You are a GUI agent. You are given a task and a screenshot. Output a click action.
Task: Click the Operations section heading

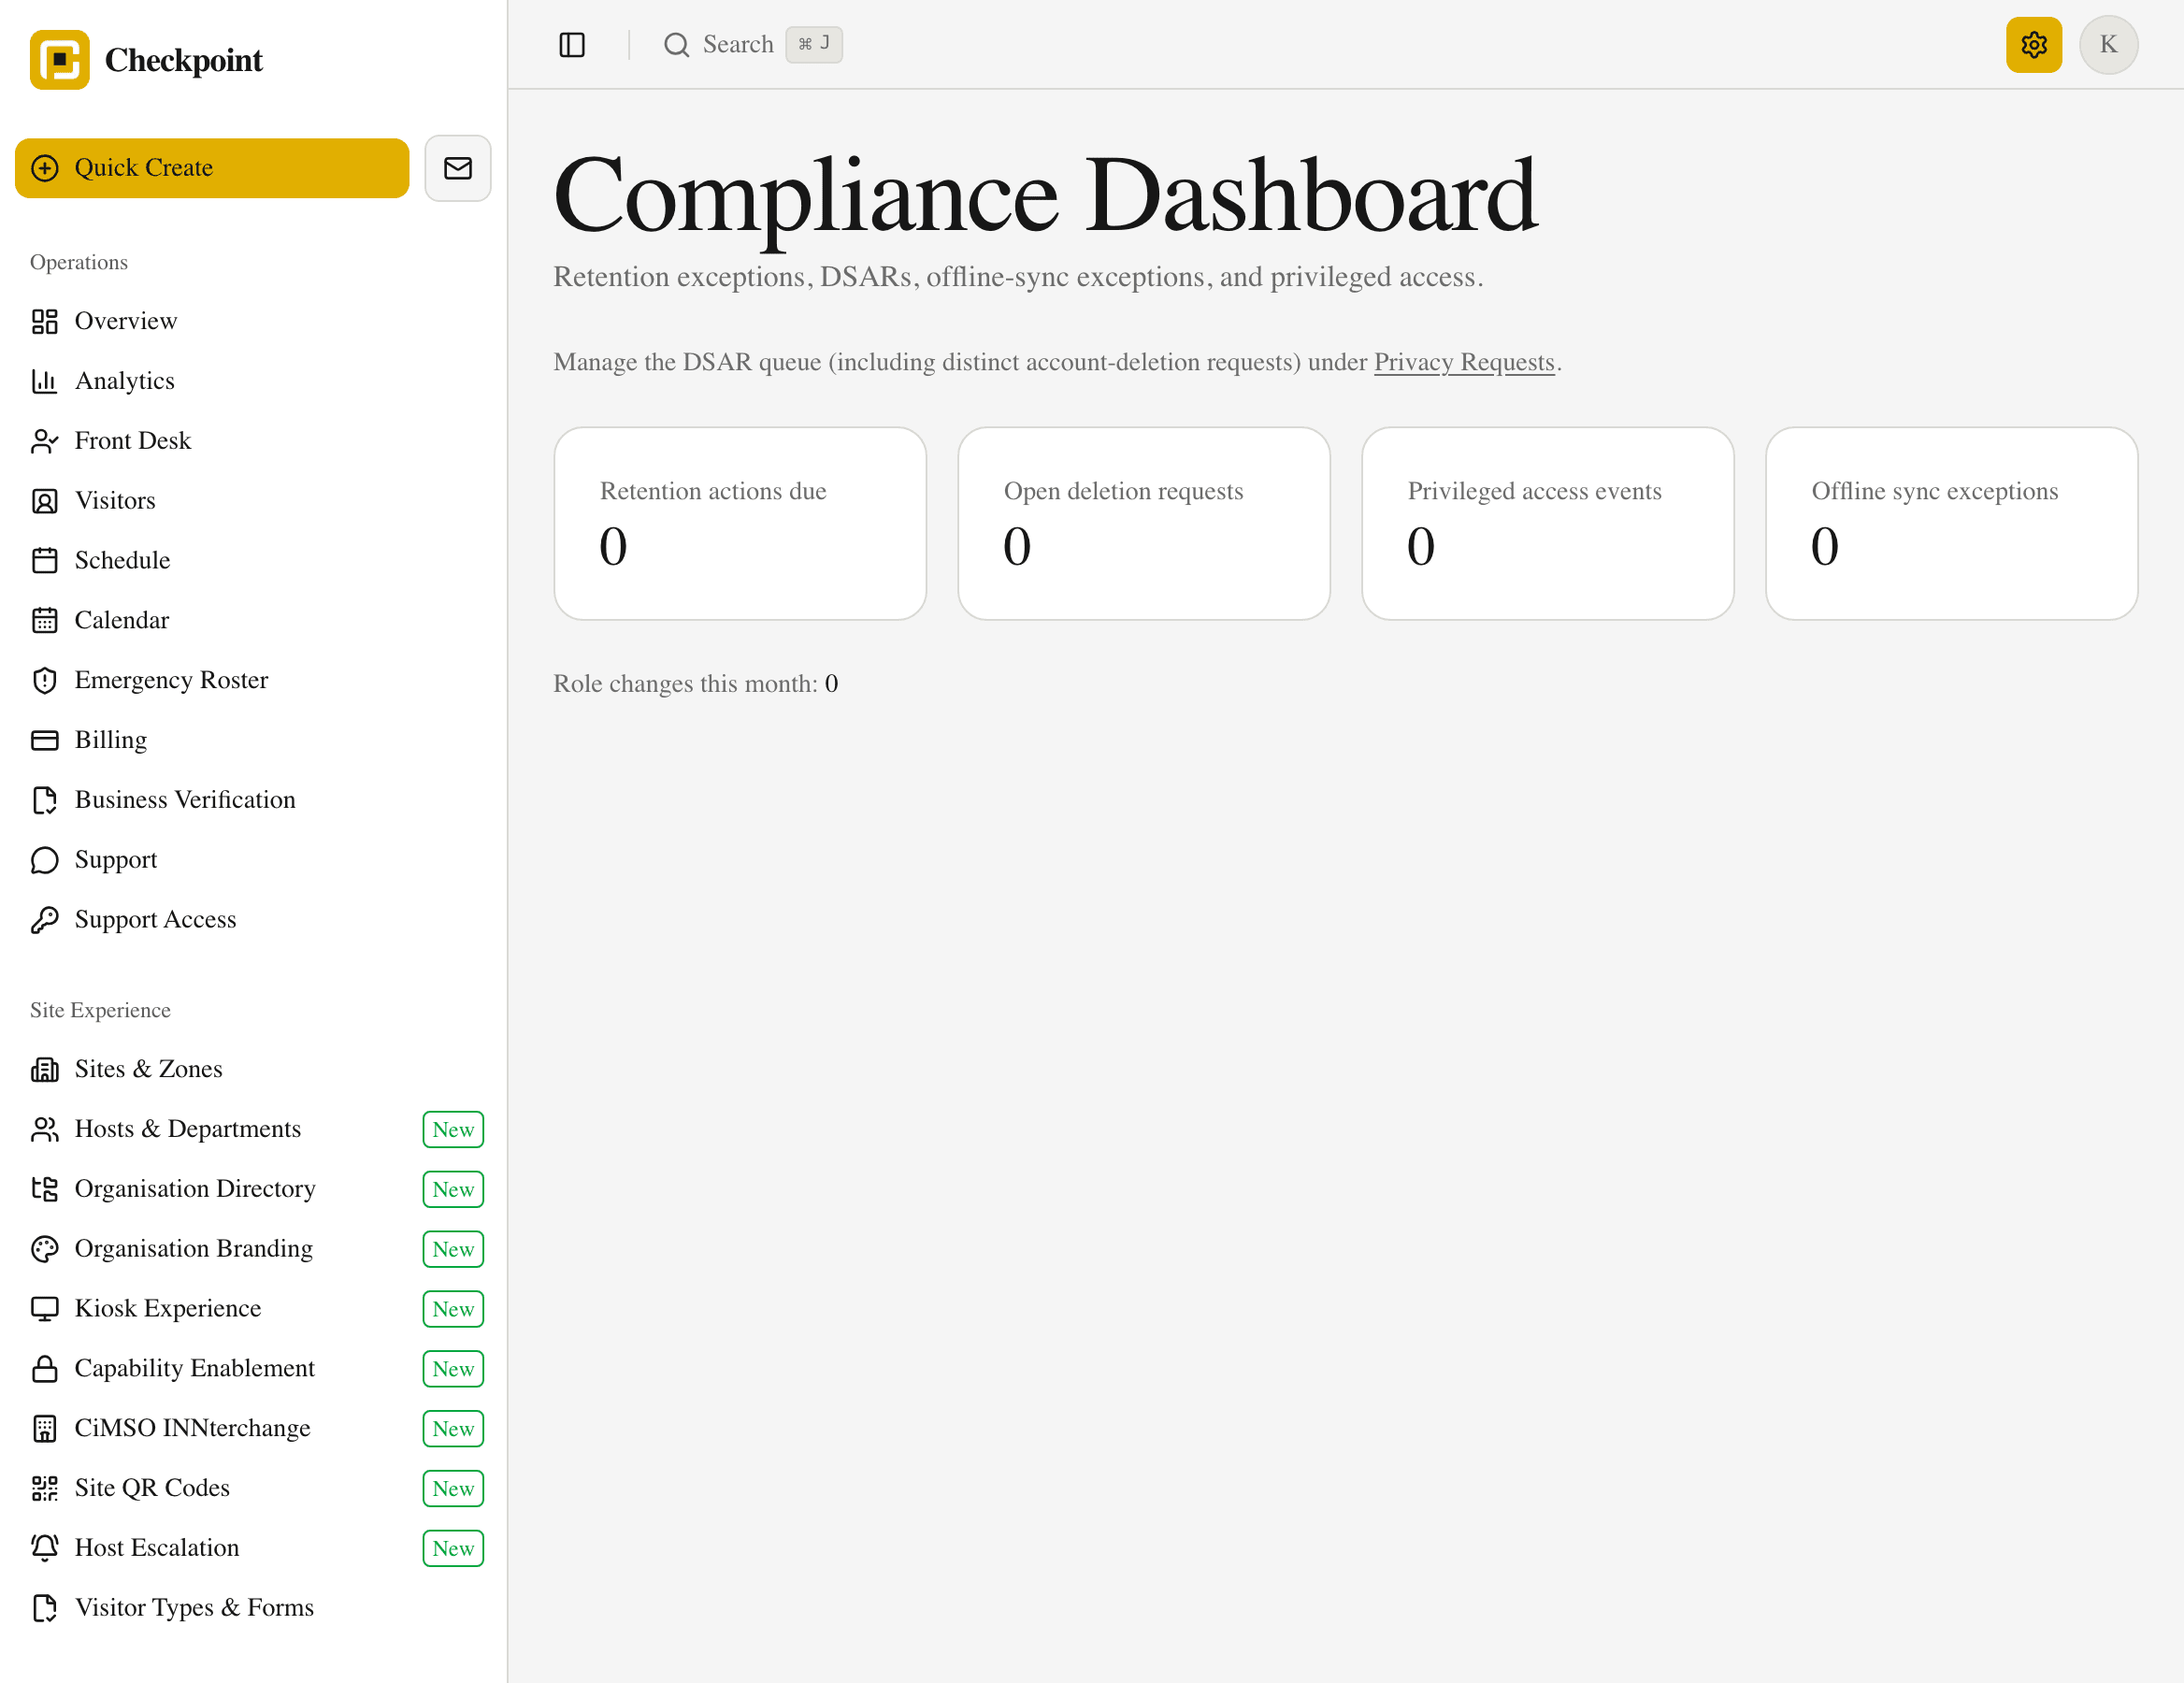(79, 262)
